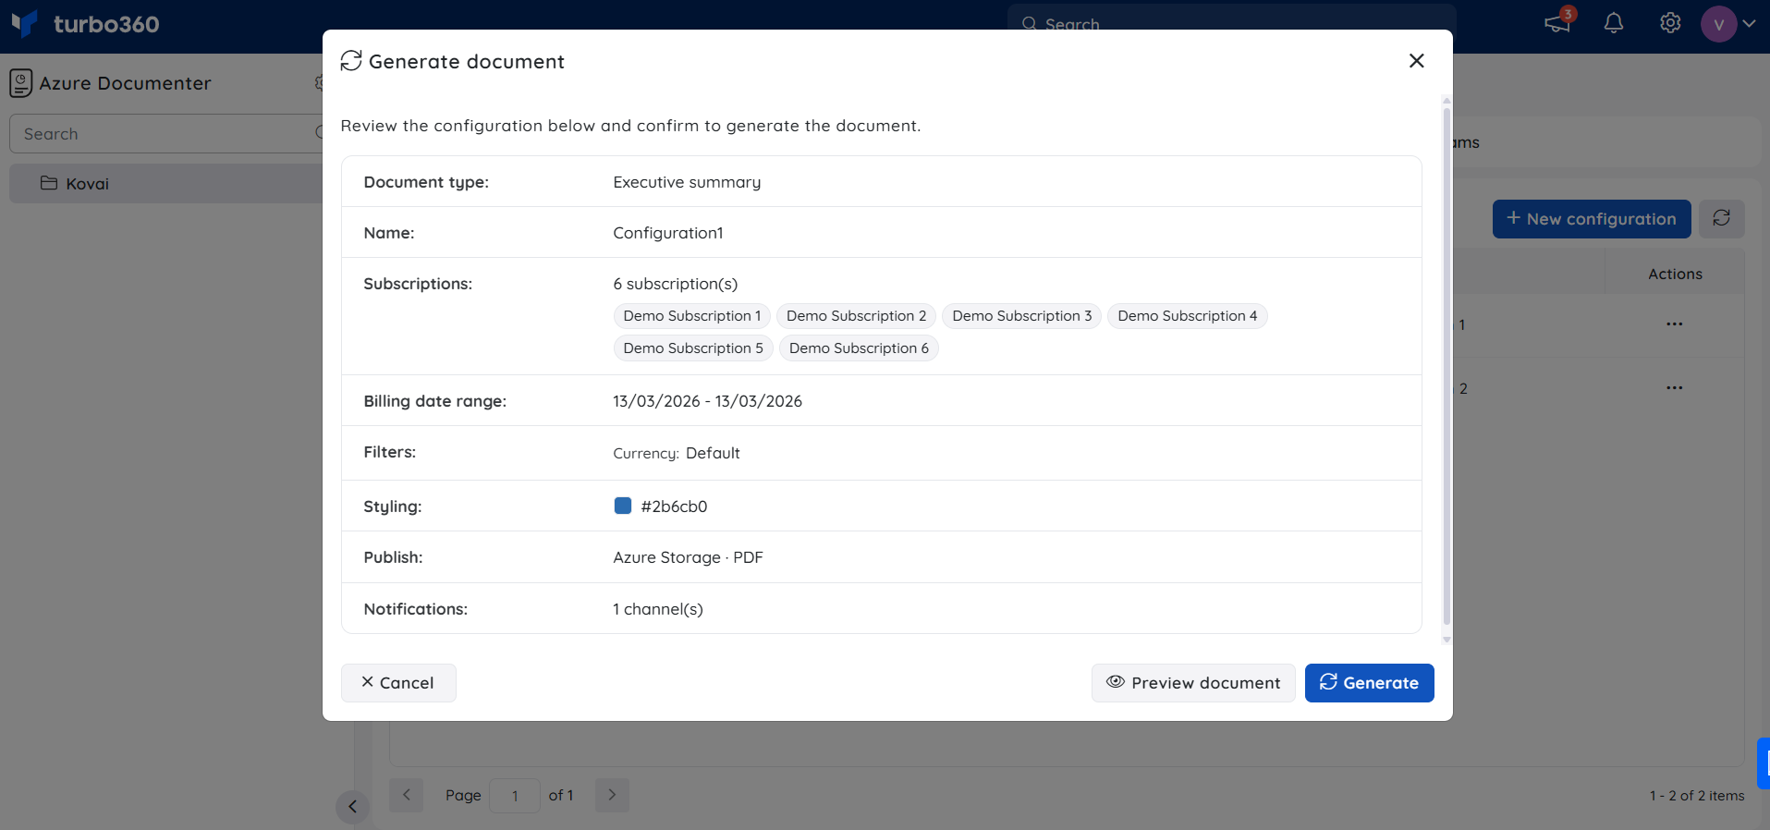Image resolution: width=1770 pixels, height=830 pixels.
Task: Close the Generate document dialog
Action: (1416, 61)
